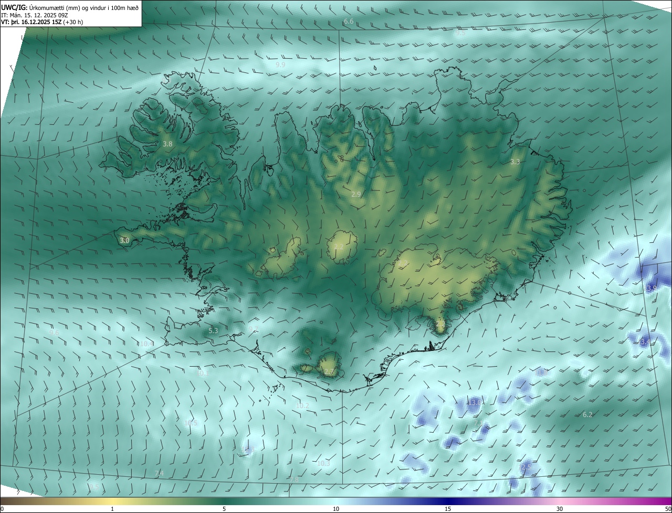
Task: Click the "7.4" value at the lower left
Action: (159, 474)
